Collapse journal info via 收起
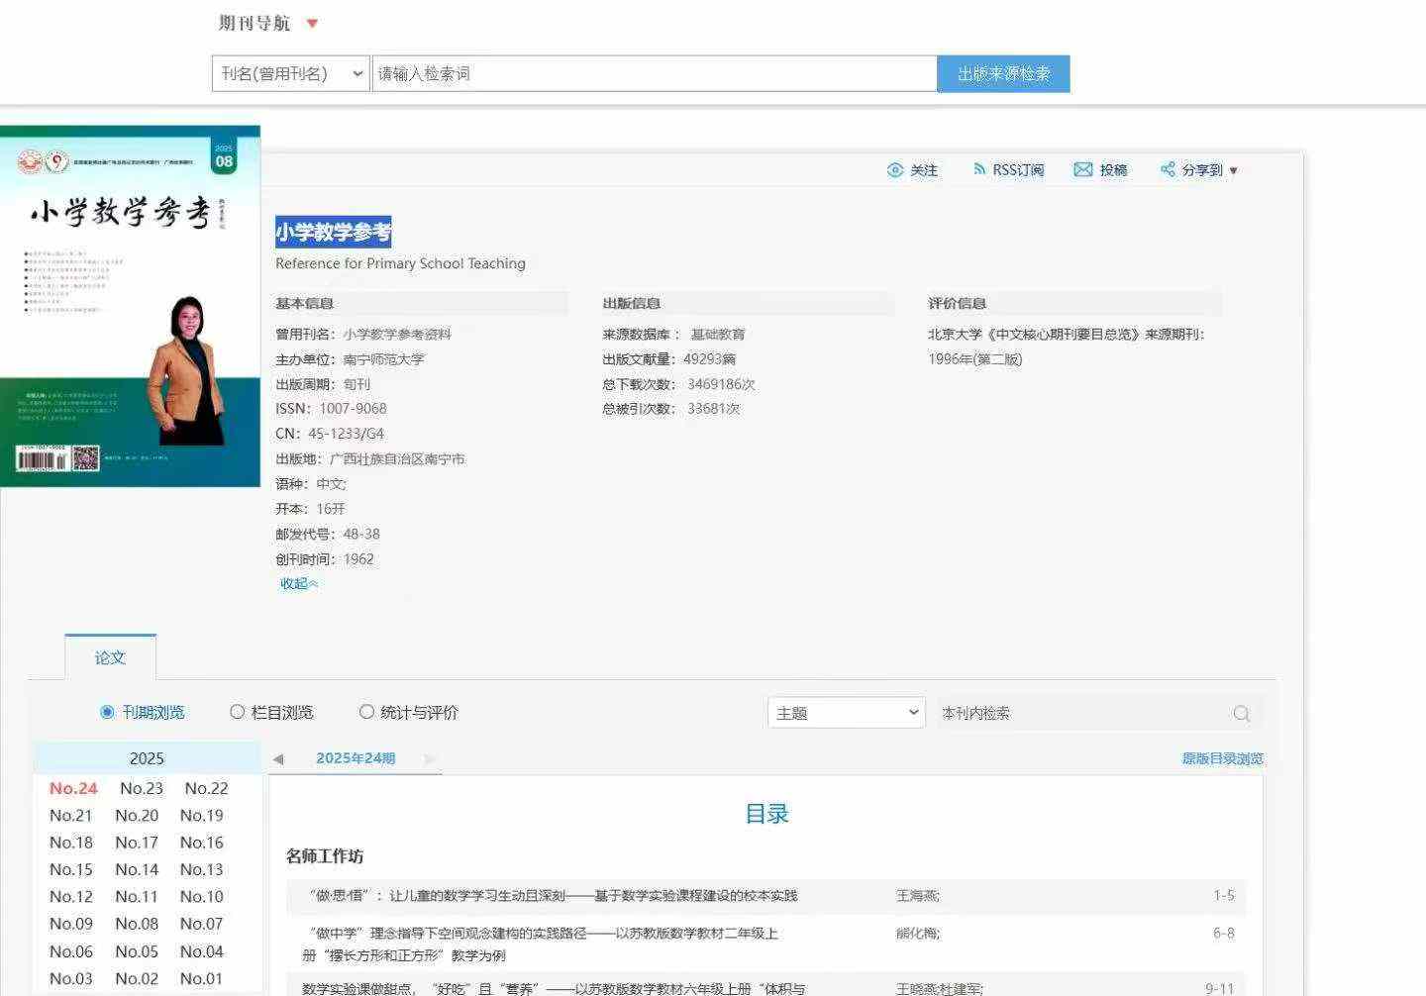Image resolution: width=1426 pixels, height=996 pixels. pos(299,584)
